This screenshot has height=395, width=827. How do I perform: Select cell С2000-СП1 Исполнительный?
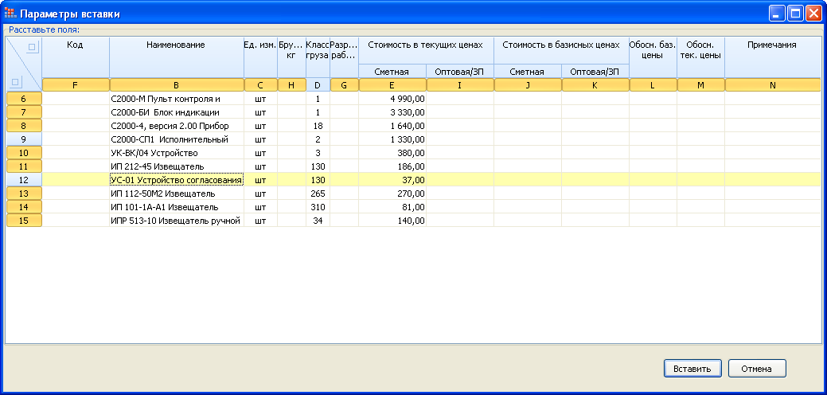click(177, 139)
